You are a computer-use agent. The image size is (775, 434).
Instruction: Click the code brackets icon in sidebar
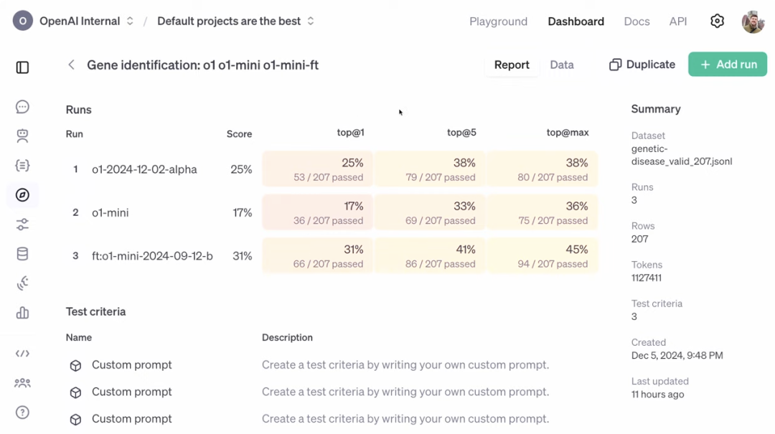click(x=22, y=354)
